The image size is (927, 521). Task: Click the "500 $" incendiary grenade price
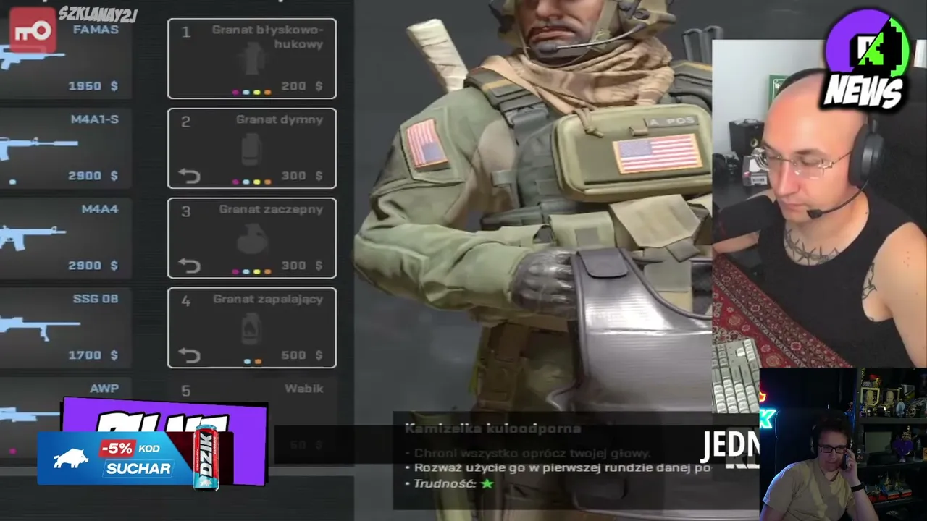point(302,355)
